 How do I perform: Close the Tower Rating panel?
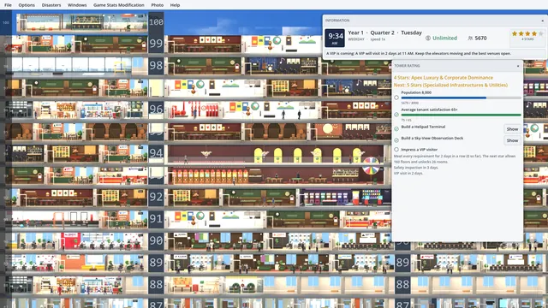pyautogui.click(x=518, y=66)
